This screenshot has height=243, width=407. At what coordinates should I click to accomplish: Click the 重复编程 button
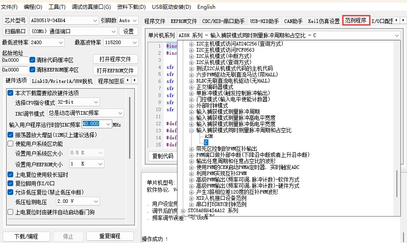click(x=110, y=236)
